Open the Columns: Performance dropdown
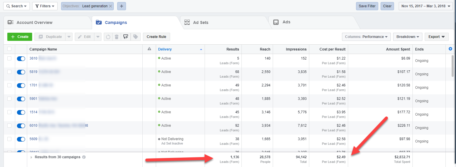The width and height of the screenshot is (456, 167). coord(367,37)
